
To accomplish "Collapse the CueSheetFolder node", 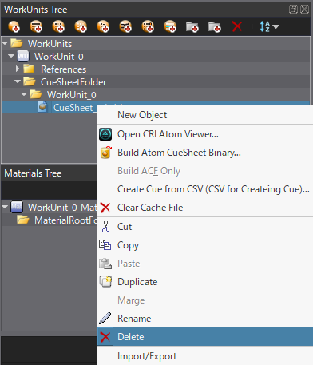I will click(x=18, y=81).
